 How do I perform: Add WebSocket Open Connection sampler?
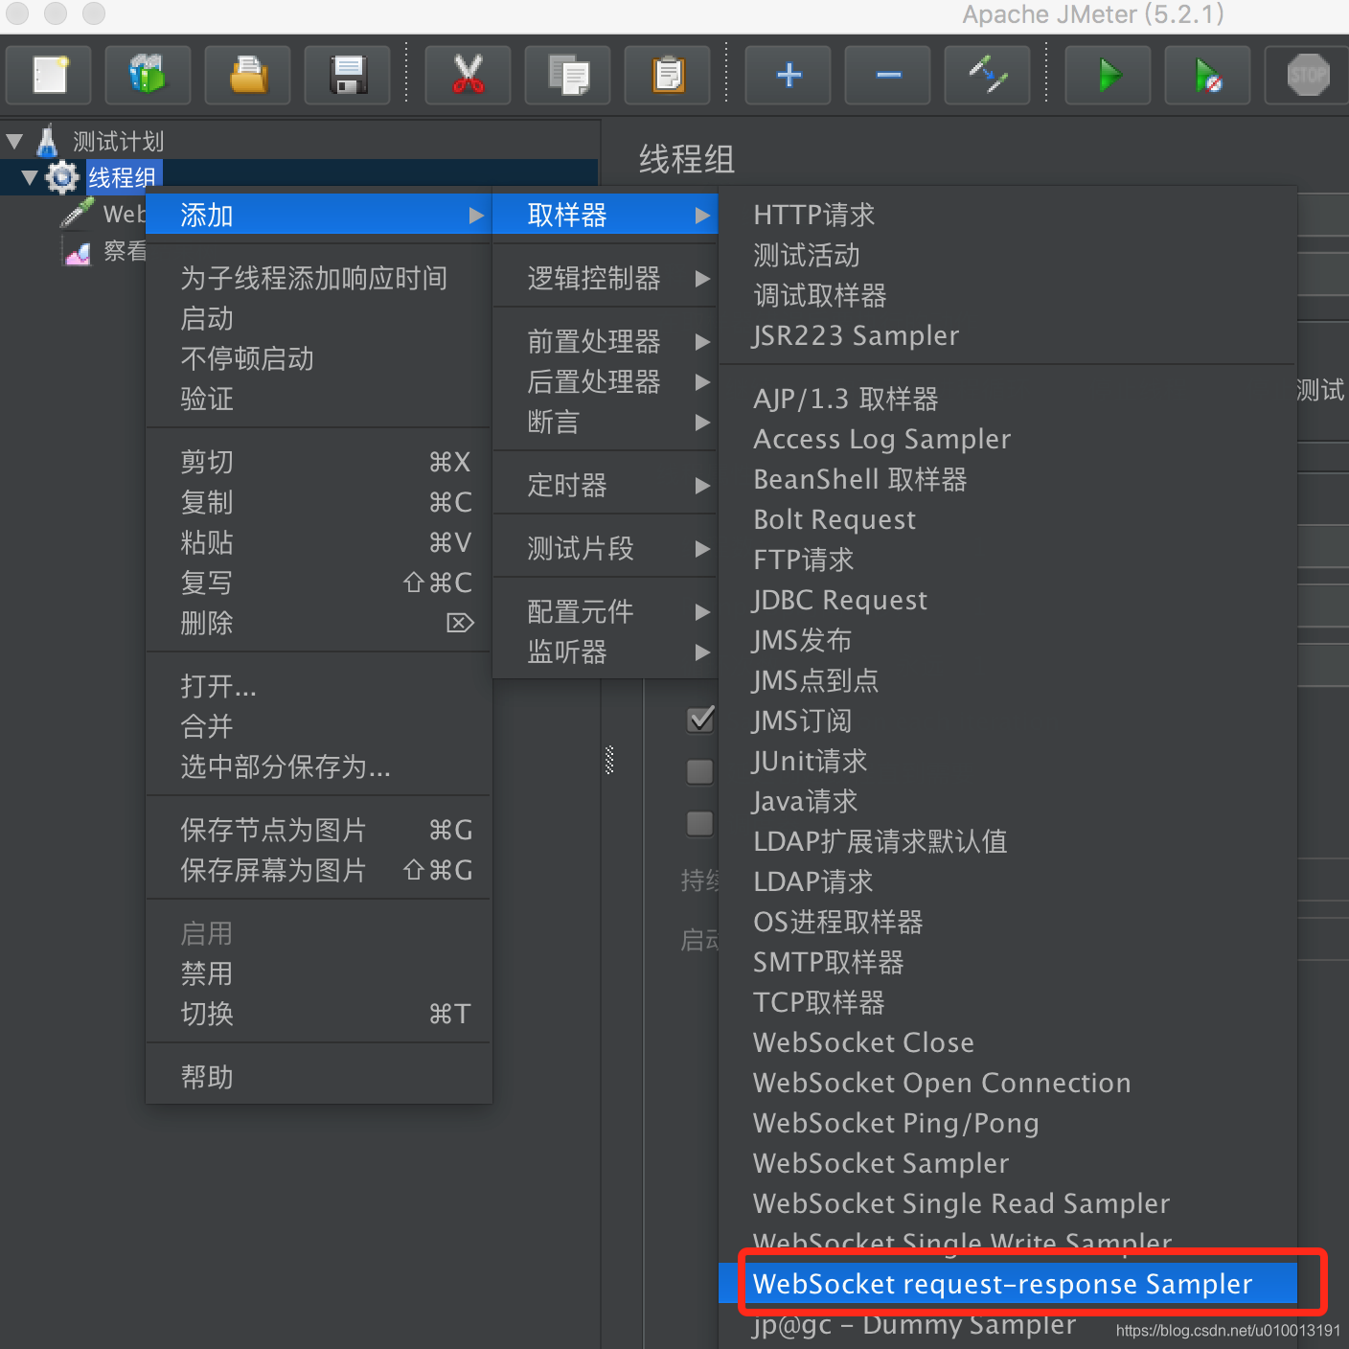coord(1008,1084)
